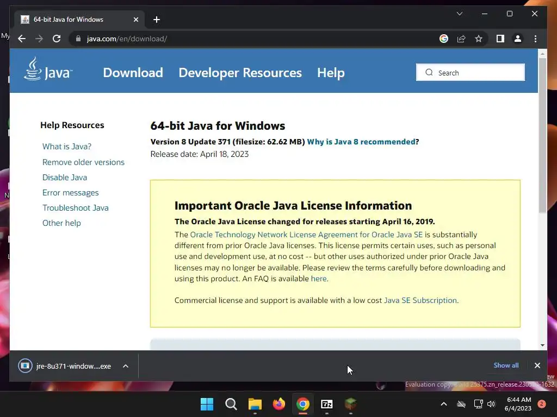557x417 pixels.
Task: Open the notification badge showing 2
Action: click(x=542, y=404)
